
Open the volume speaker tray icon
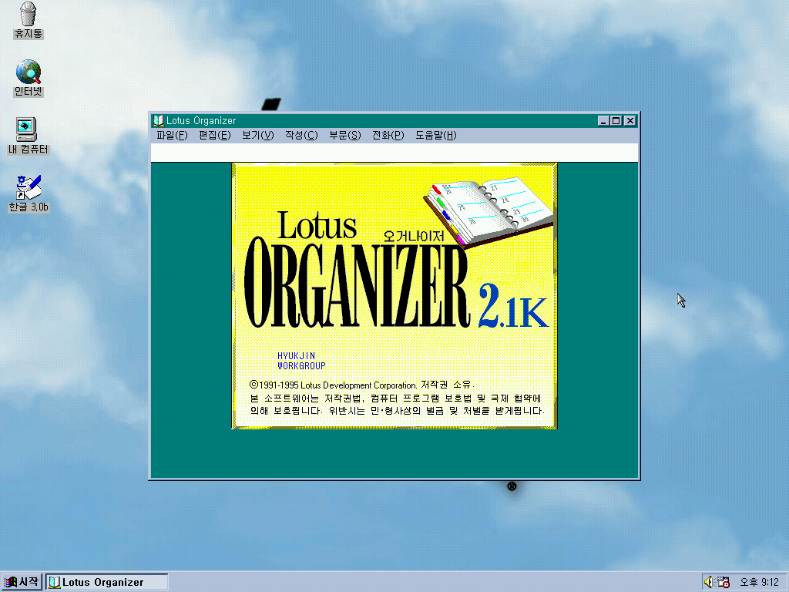[x=709, y=582]
